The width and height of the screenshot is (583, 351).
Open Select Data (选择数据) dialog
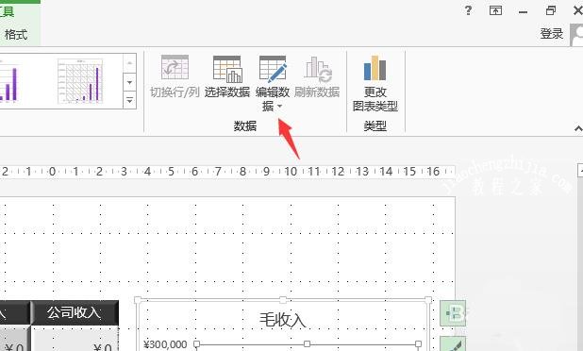pos(227,76)
